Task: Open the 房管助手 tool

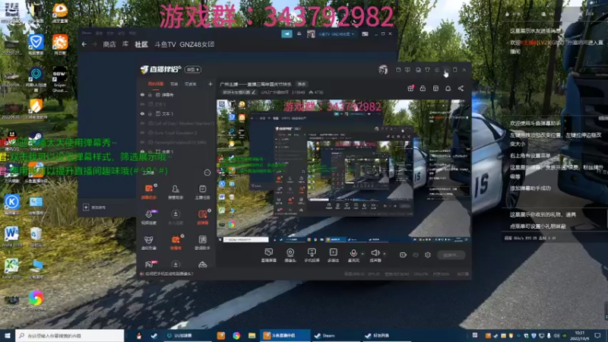Action: 176,192
